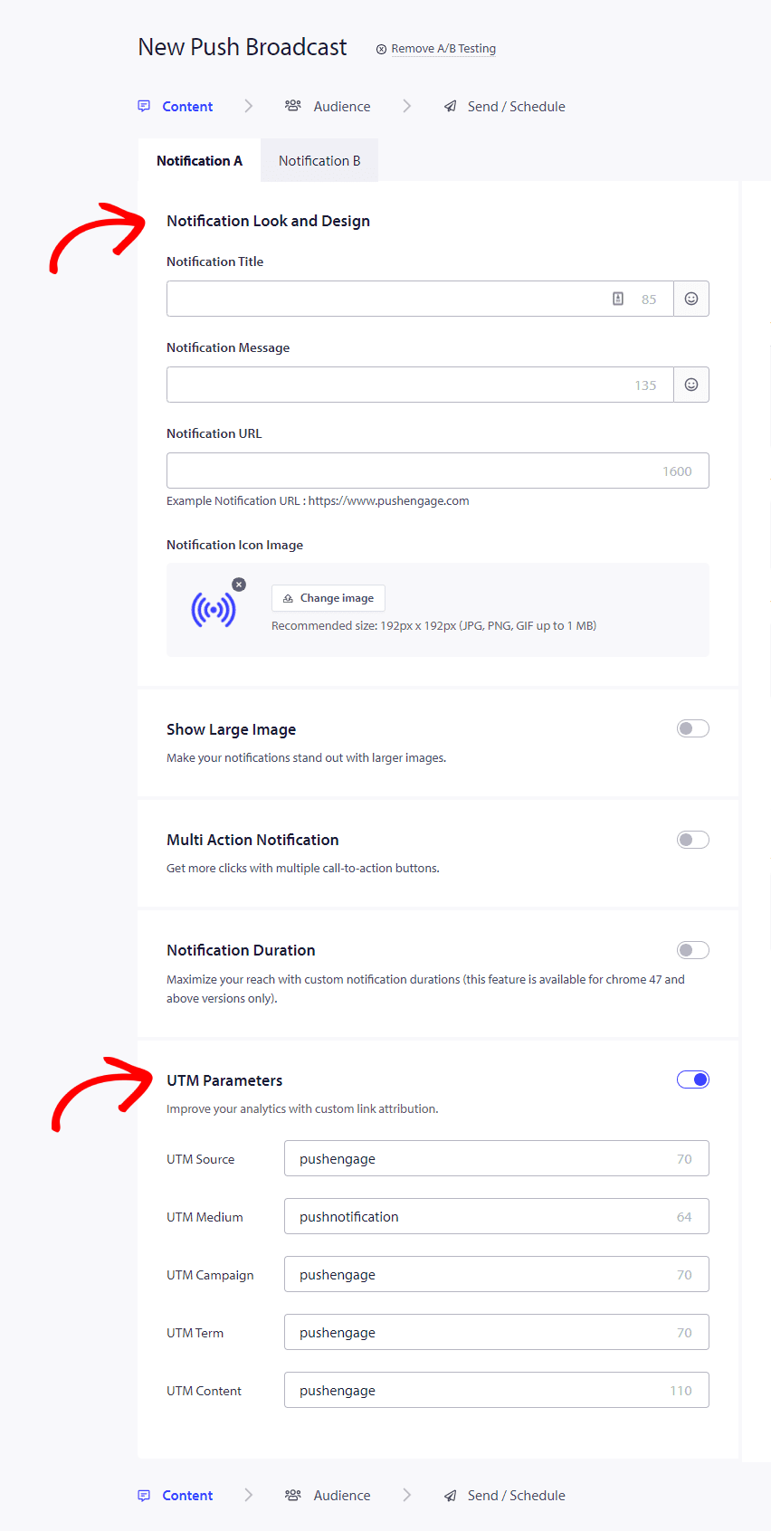Disable the UTM Parameters toggle
The width and height of the screenshot is (771, 1531).
click(x=692, y=1079)
